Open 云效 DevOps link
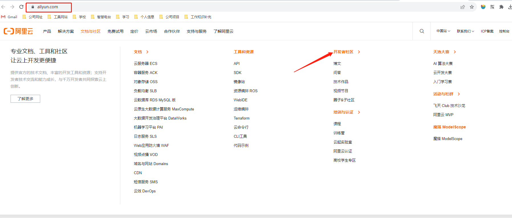512x218 pixels. tap(145, 191)
